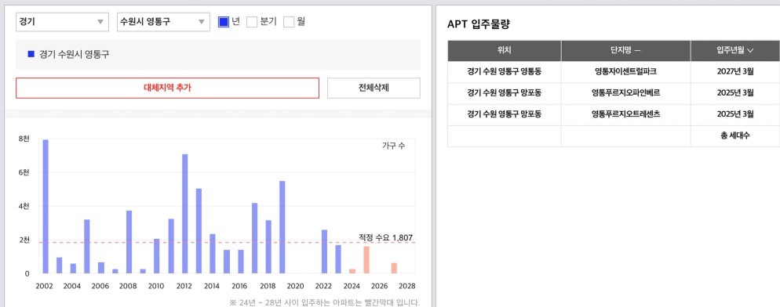Click blue legend square for 경기 수원시 영통구
This screenshot has height=307, width=780.
[x=31, y=54]
